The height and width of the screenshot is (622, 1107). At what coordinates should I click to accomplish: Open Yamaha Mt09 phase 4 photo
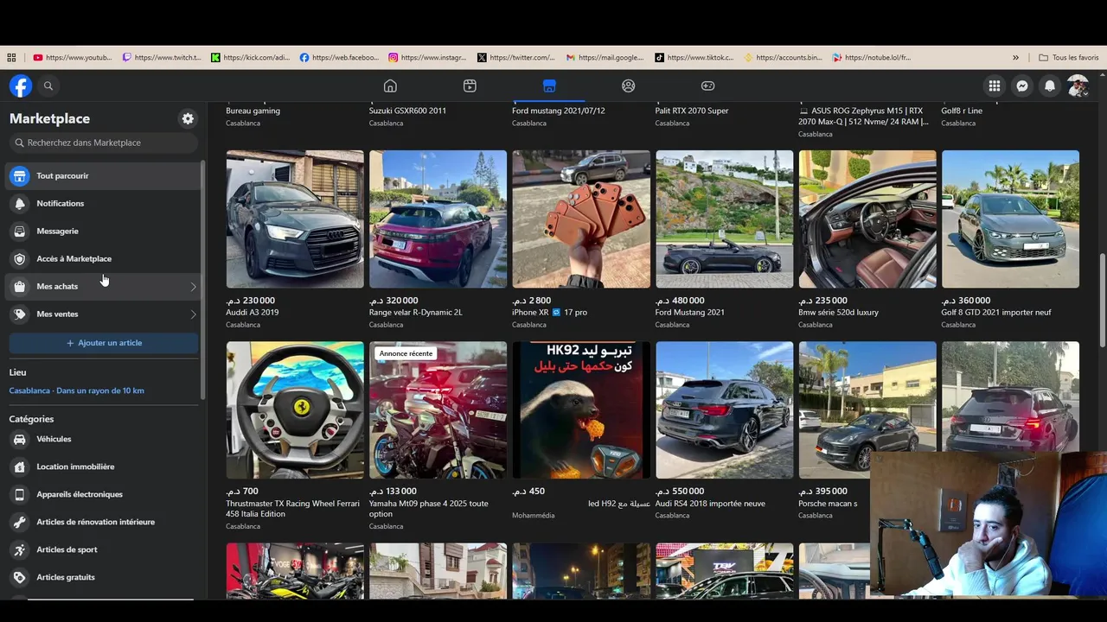[x=438, y=410]
